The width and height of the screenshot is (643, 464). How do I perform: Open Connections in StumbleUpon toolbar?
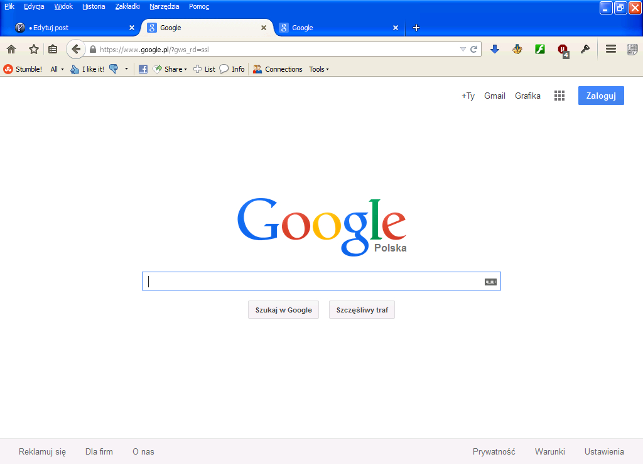[x=278, y=69]
